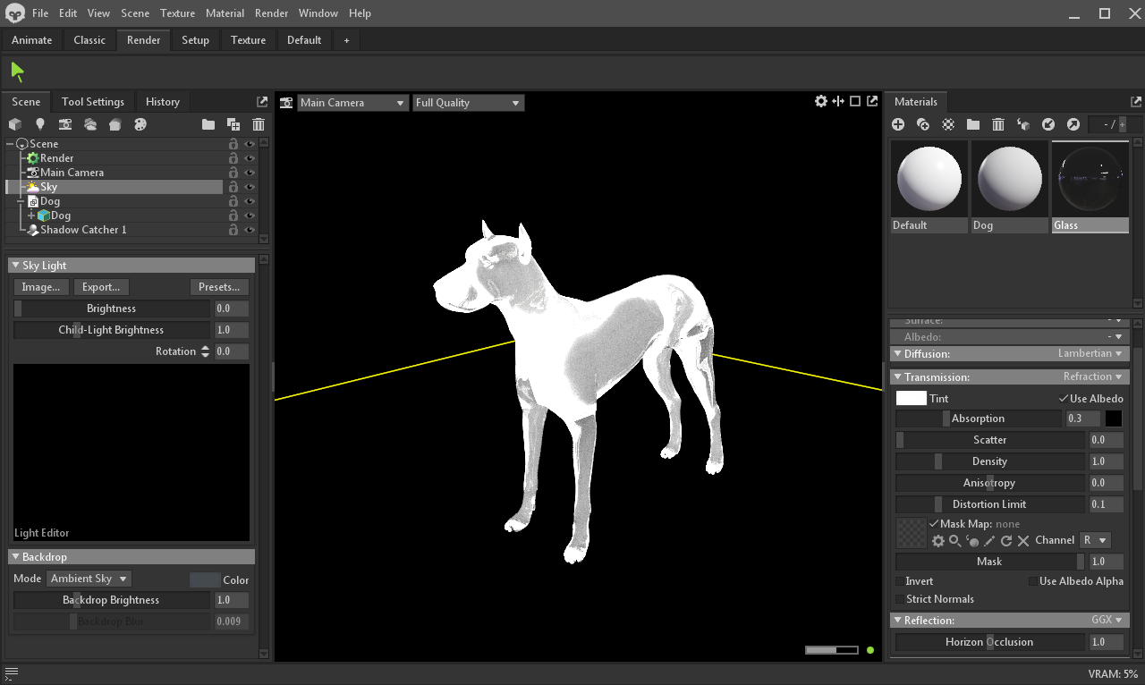Import material with inward arrow icon
The width and height of the screenshot is (1145, 685).
[x=1048, y=124]
